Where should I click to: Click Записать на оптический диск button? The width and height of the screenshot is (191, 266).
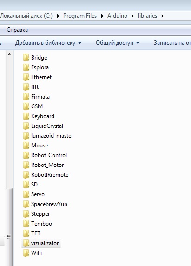172,43
